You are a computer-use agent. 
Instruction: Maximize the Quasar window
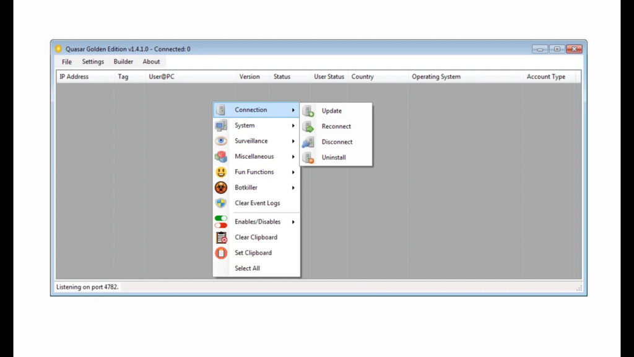point(557,49)
